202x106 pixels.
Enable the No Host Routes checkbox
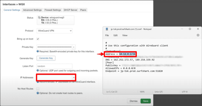point(38,89)
